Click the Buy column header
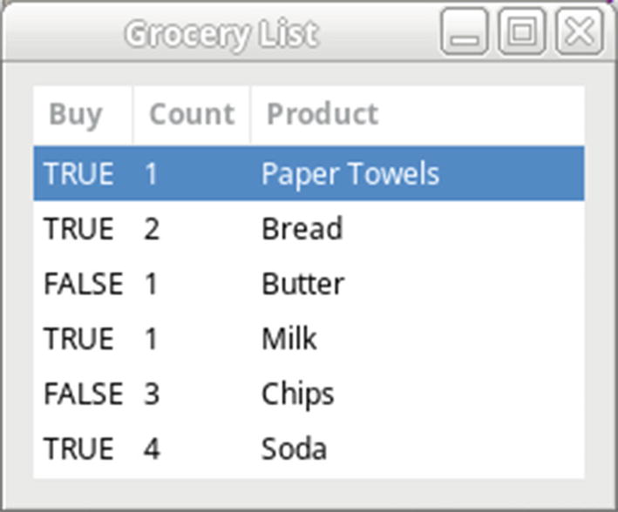 tap(76, 115)
